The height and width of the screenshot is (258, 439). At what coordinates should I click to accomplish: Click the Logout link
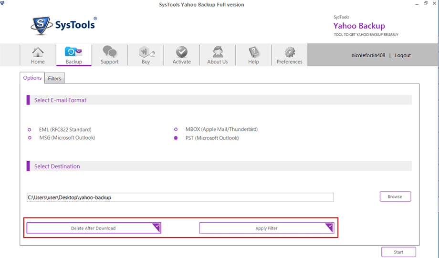click(x=403, y=55)
